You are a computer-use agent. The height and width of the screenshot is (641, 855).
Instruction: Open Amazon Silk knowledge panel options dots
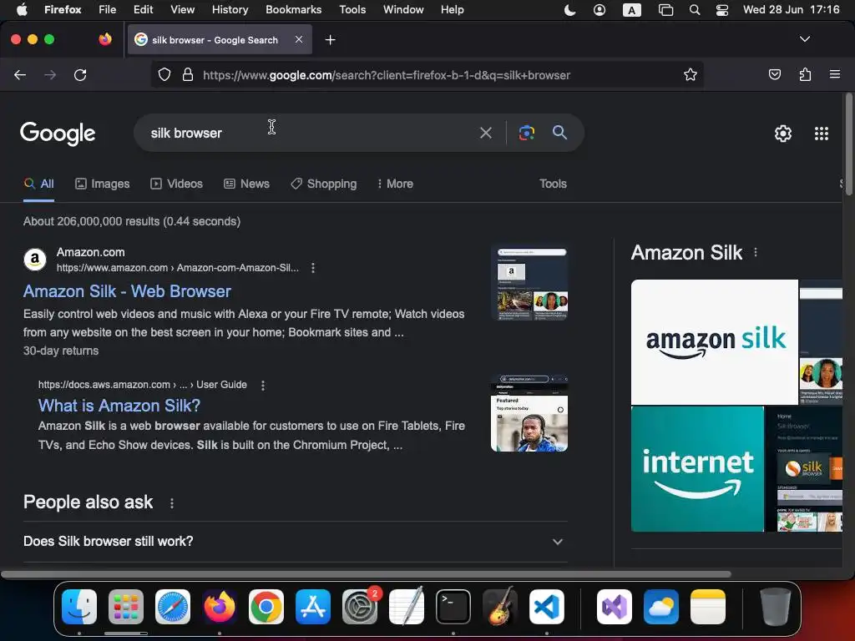click(755, 252)
